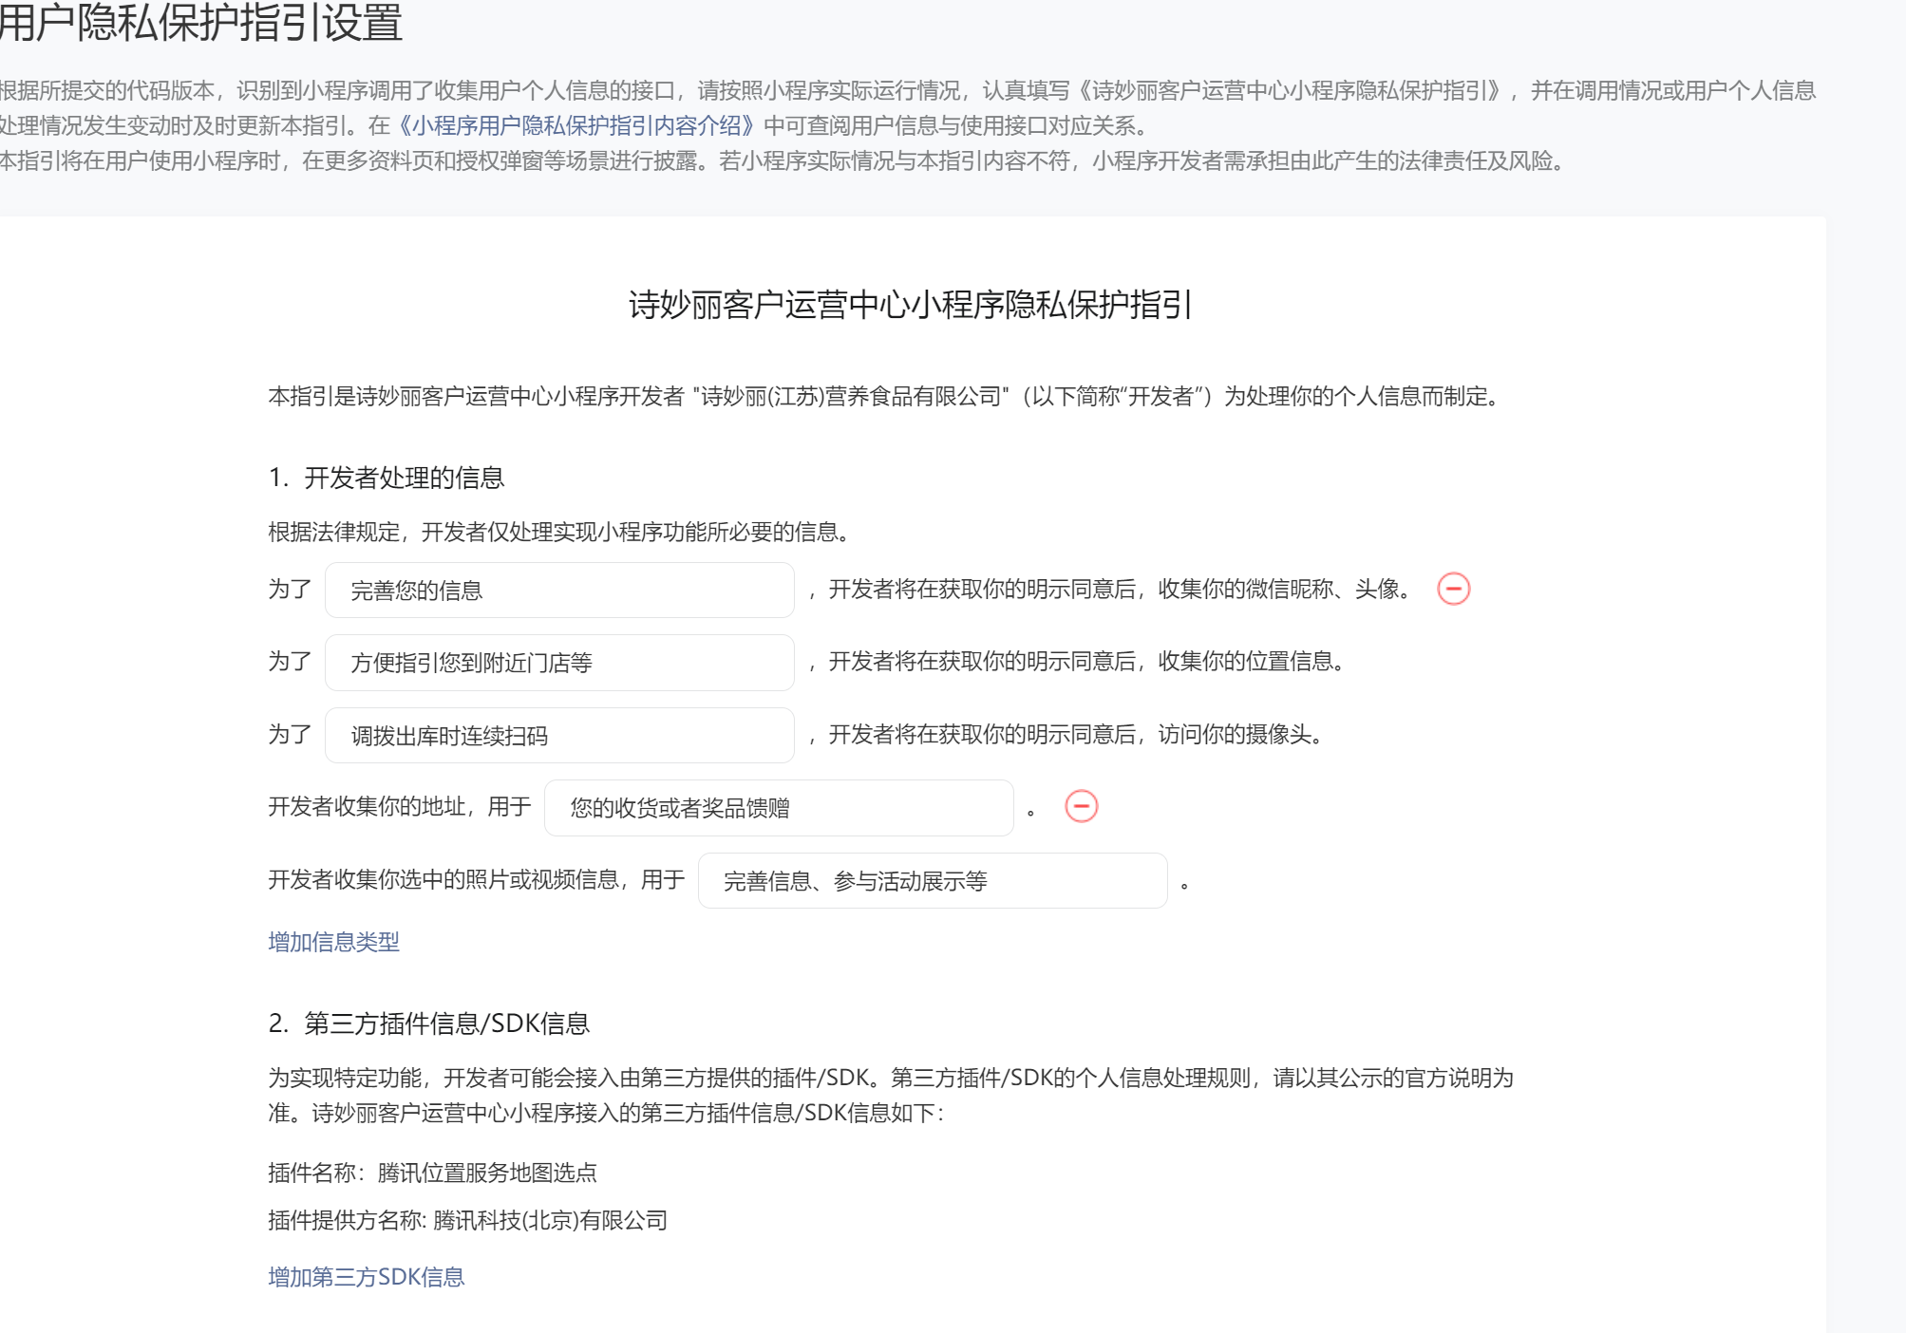The image size is (1906, 1333).
Task: Click 增加信息类型 link
Action: point(333,942)
